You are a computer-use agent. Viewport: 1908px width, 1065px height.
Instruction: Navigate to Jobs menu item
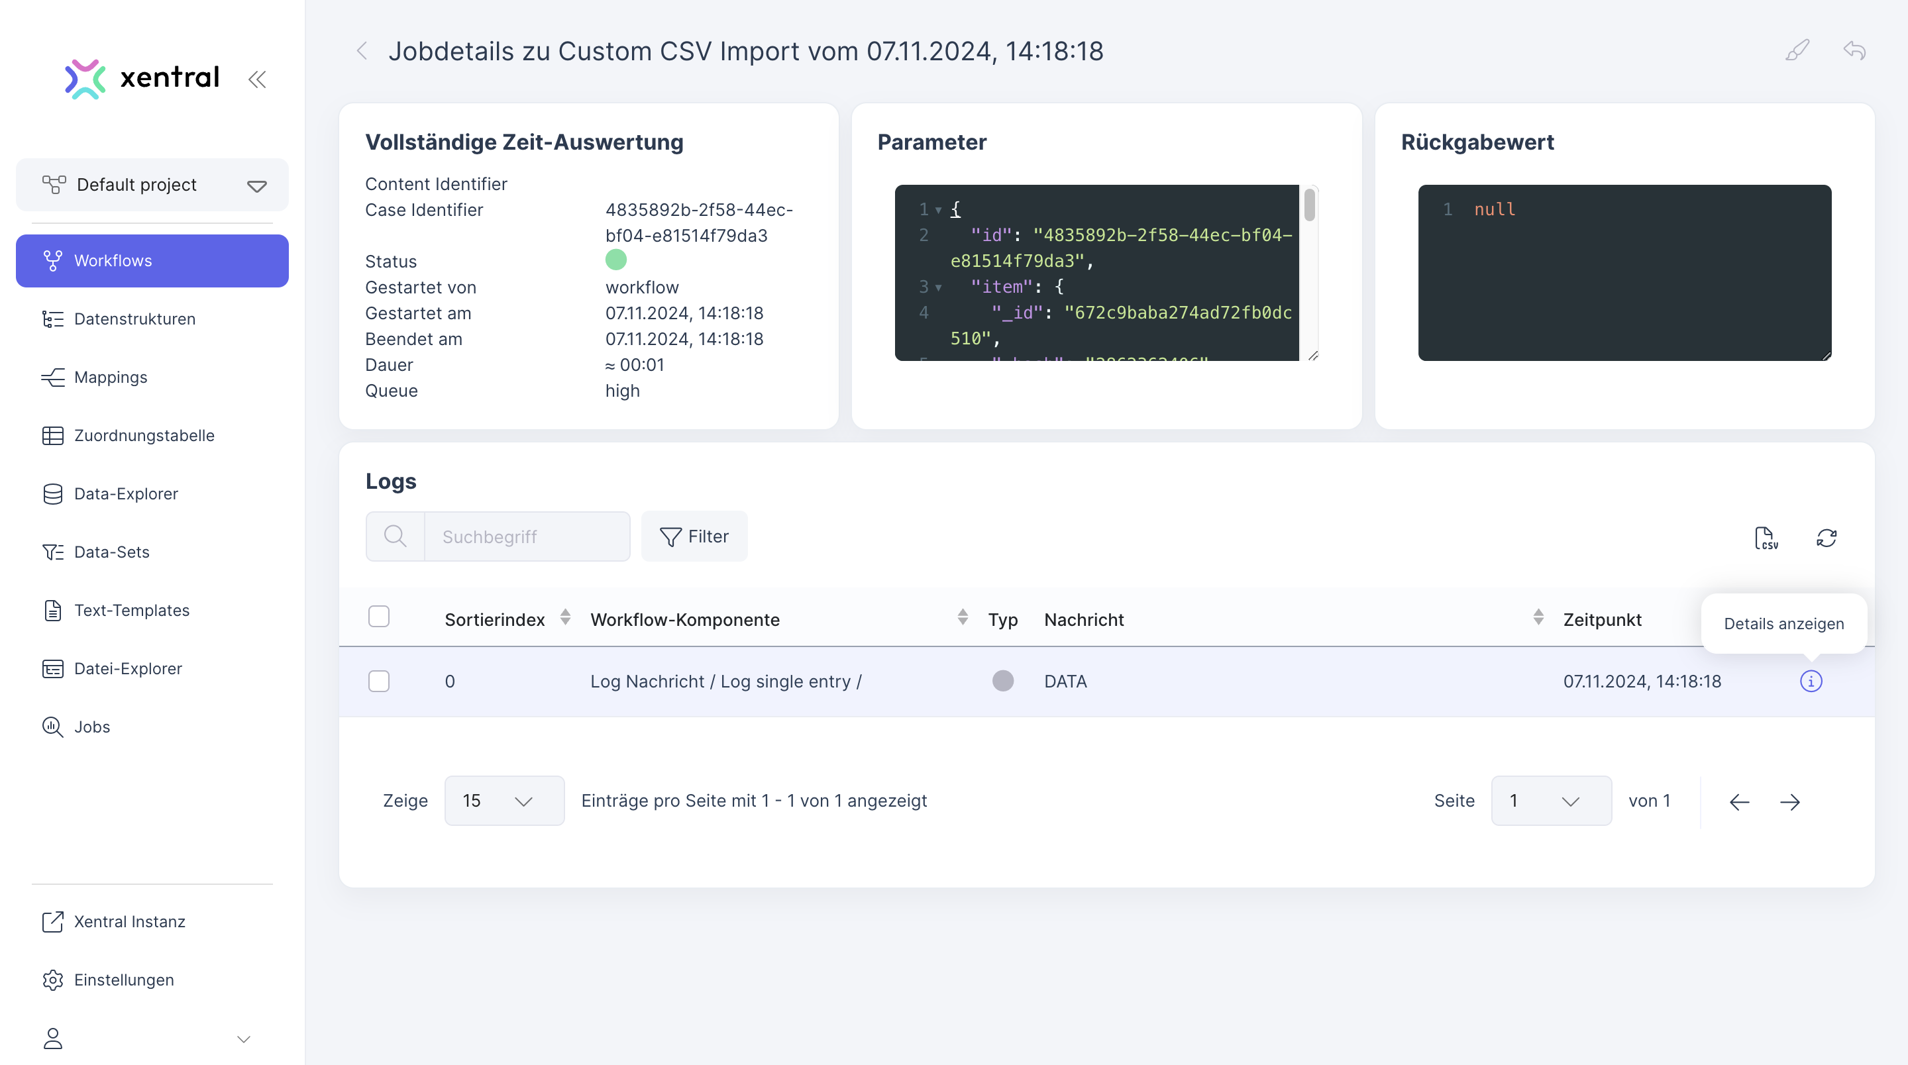pyautogui.click(x=92, y=727)
